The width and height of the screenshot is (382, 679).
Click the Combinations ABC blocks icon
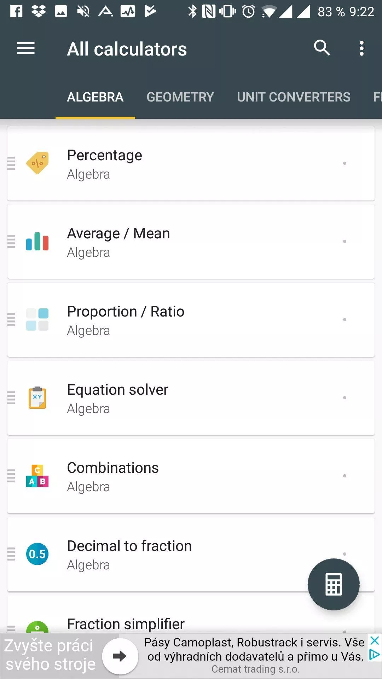37,476
